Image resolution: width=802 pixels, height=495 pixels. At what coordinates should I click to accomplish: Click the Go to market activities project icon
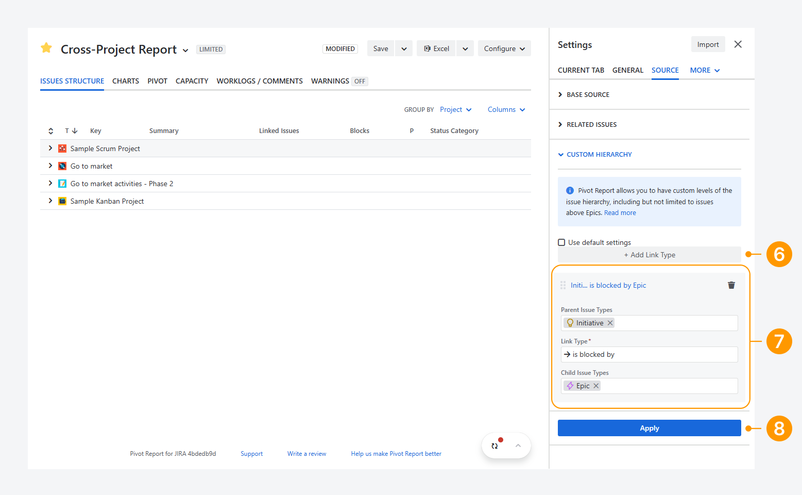click(62, 184)
